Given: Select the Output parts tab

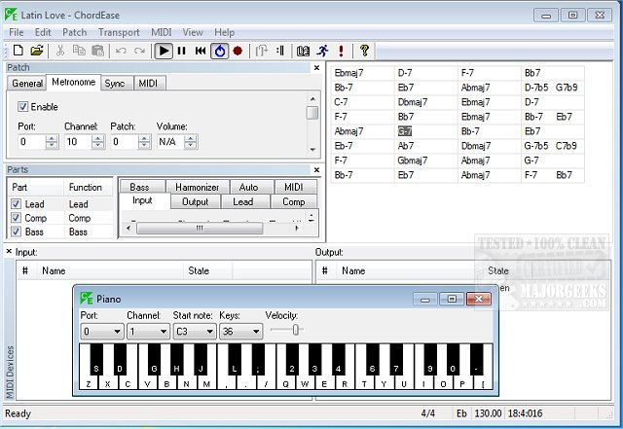Looking at the screenshot, I should (195, 201).
